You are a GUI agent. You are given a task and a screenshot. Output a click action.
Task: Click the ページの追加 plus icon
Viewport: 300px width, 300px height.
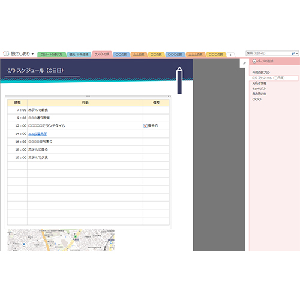click(x=254, y=61)
